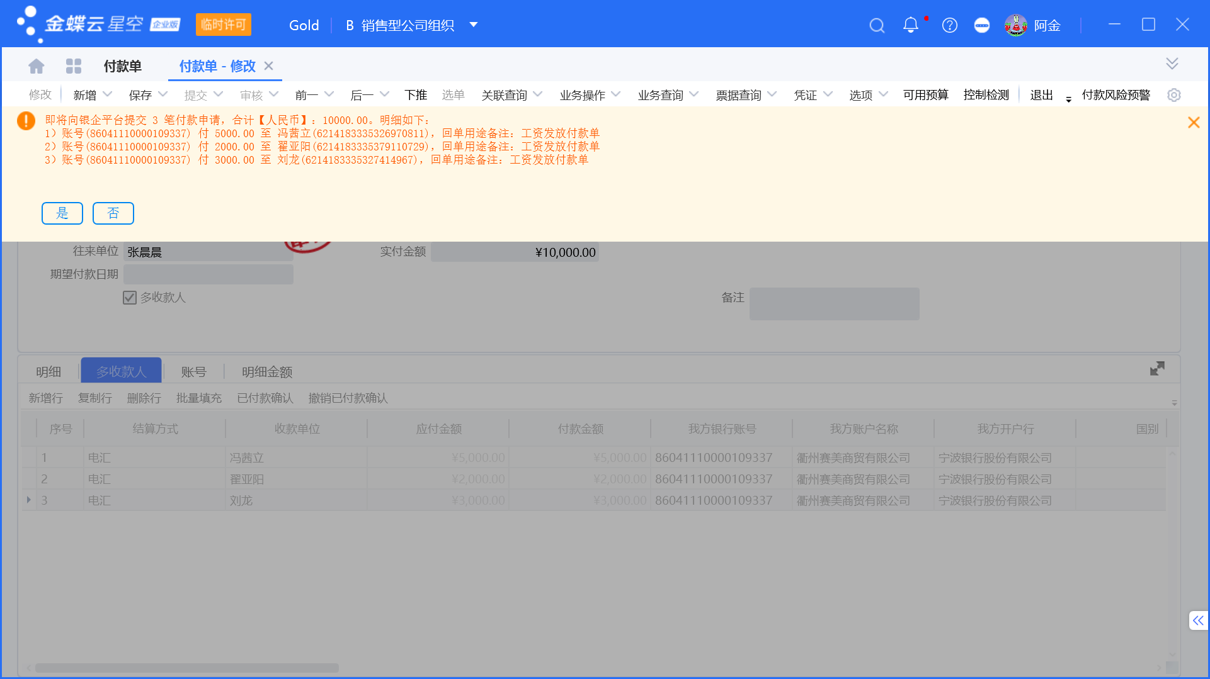Click 控制检测 toolbar button

[x=986, y=95]
